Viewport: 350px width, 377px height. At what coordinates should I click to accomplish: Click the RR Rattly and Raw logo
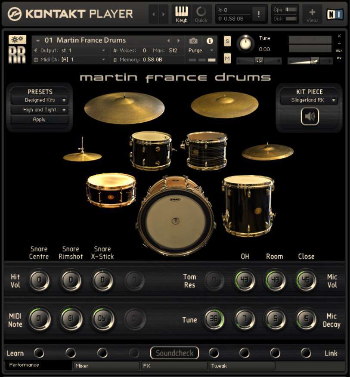pyautogui.click(x=17, y=55)
